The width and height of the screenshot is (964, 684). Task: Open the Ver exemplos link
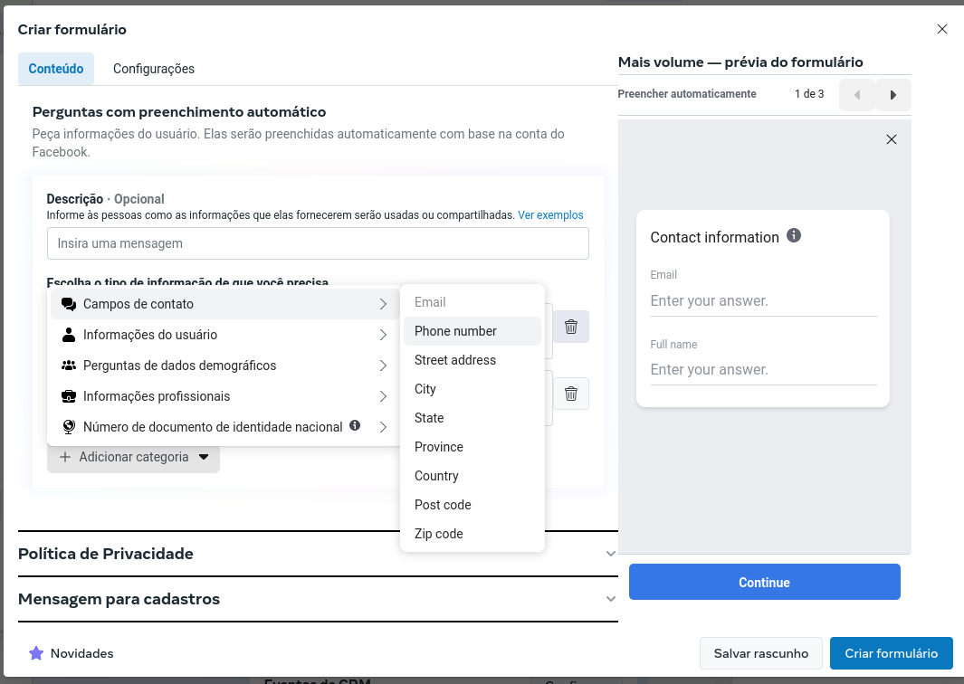click(x=550, y=215)
